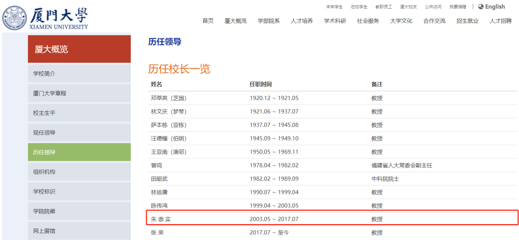Click the term 1982.02 ~ 1989.09
This screenshot has width=519, height=240.
pos(274,179)
